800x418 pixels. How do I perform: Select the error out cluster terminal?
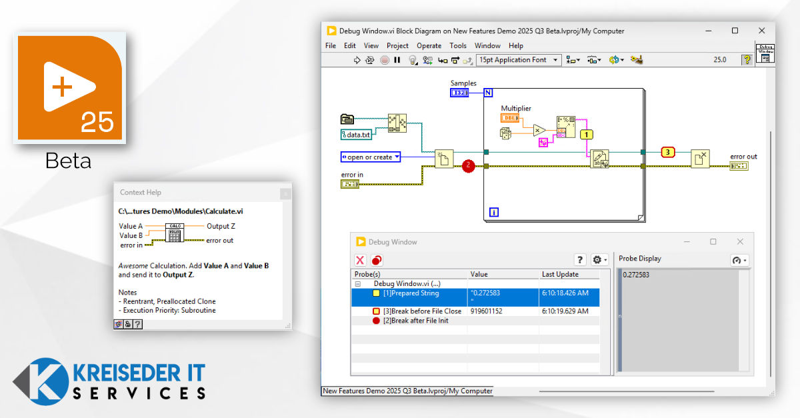pos(739,165)
